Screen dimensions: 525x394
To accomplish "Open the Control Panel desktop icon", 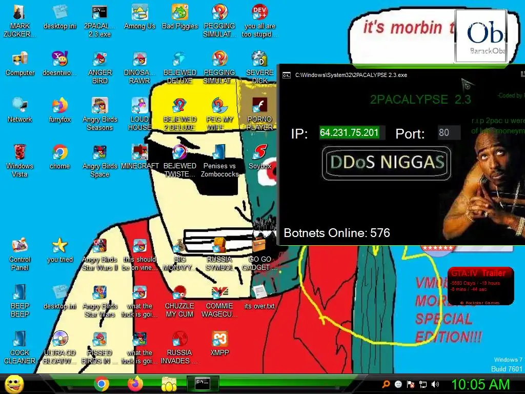I will click(x=19, y=254).
